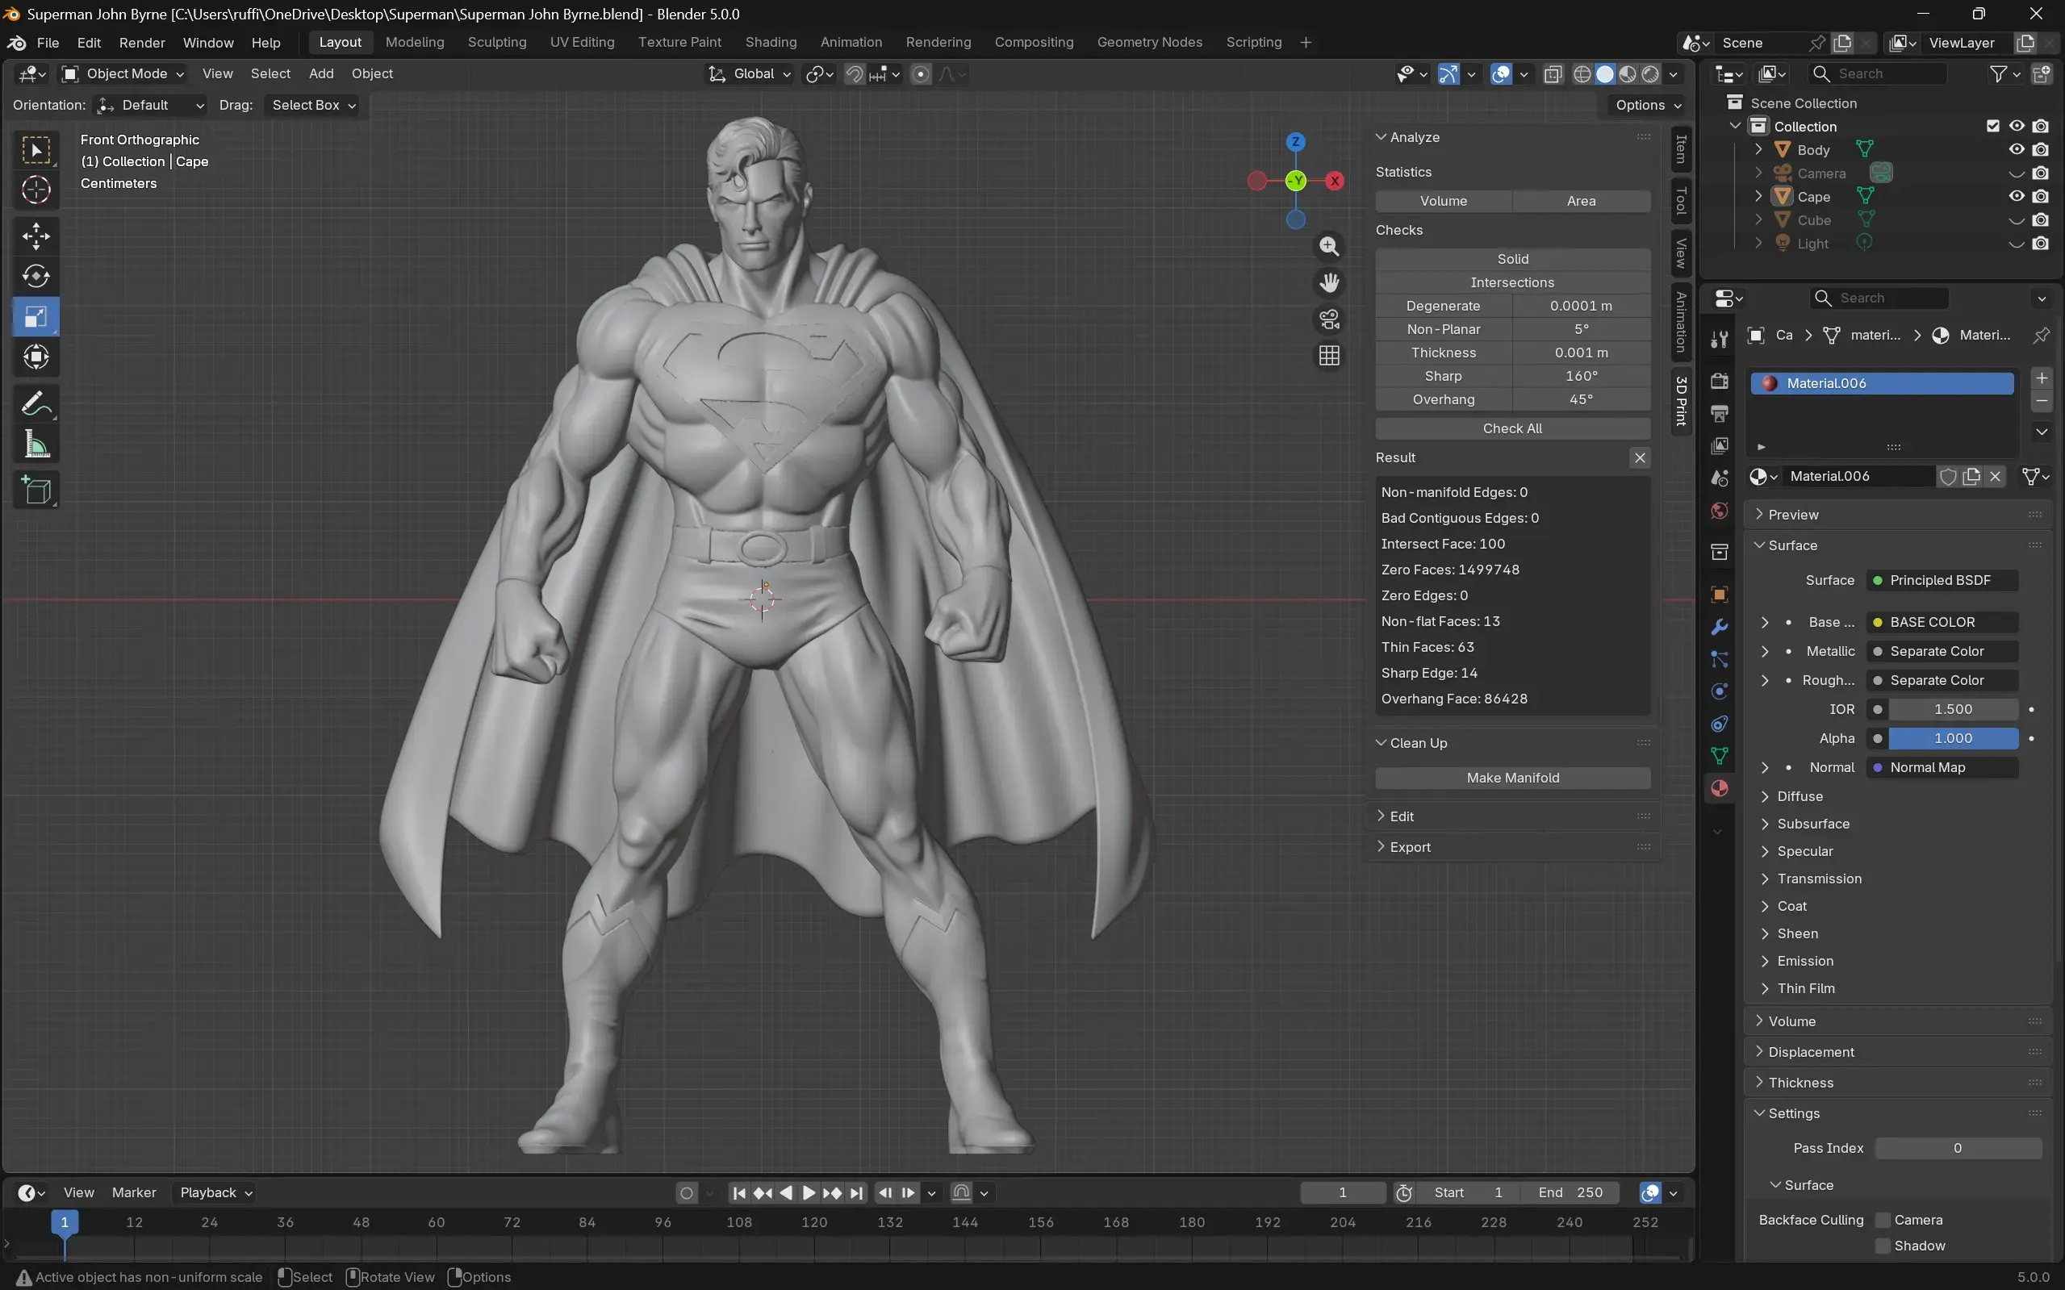Switch to the Sculpting workspace tab
The width and height of the screenshot is (2065, 1290).
496,43
